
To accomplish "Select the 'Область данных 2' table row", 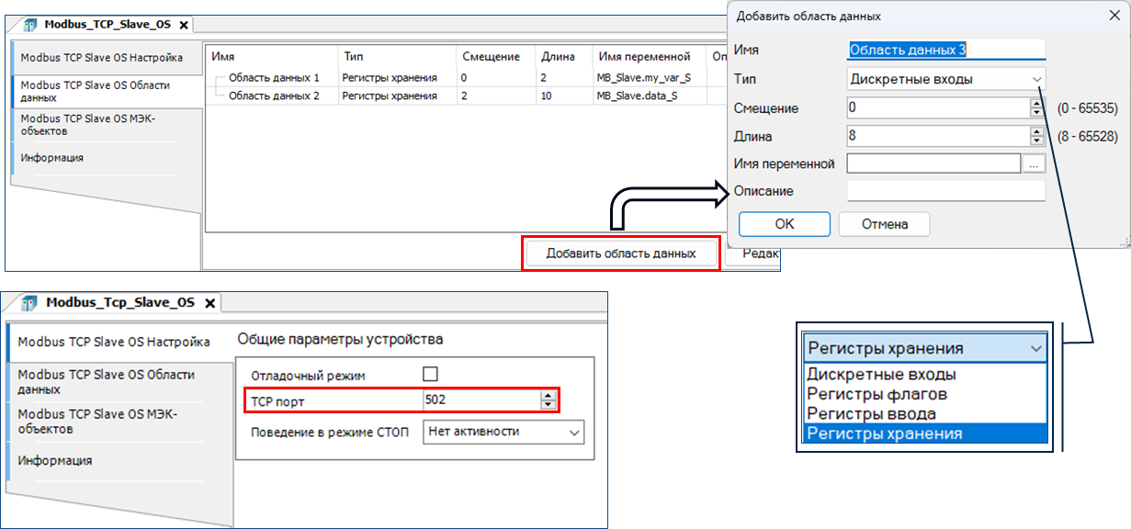I will (274, 96).
